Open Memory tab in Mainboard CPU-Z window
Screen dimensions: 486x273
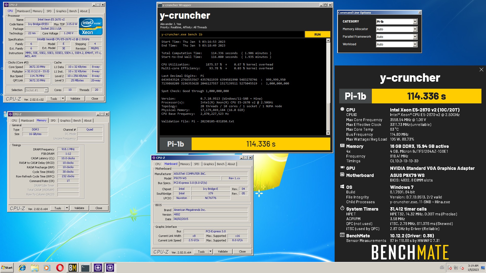185,164
